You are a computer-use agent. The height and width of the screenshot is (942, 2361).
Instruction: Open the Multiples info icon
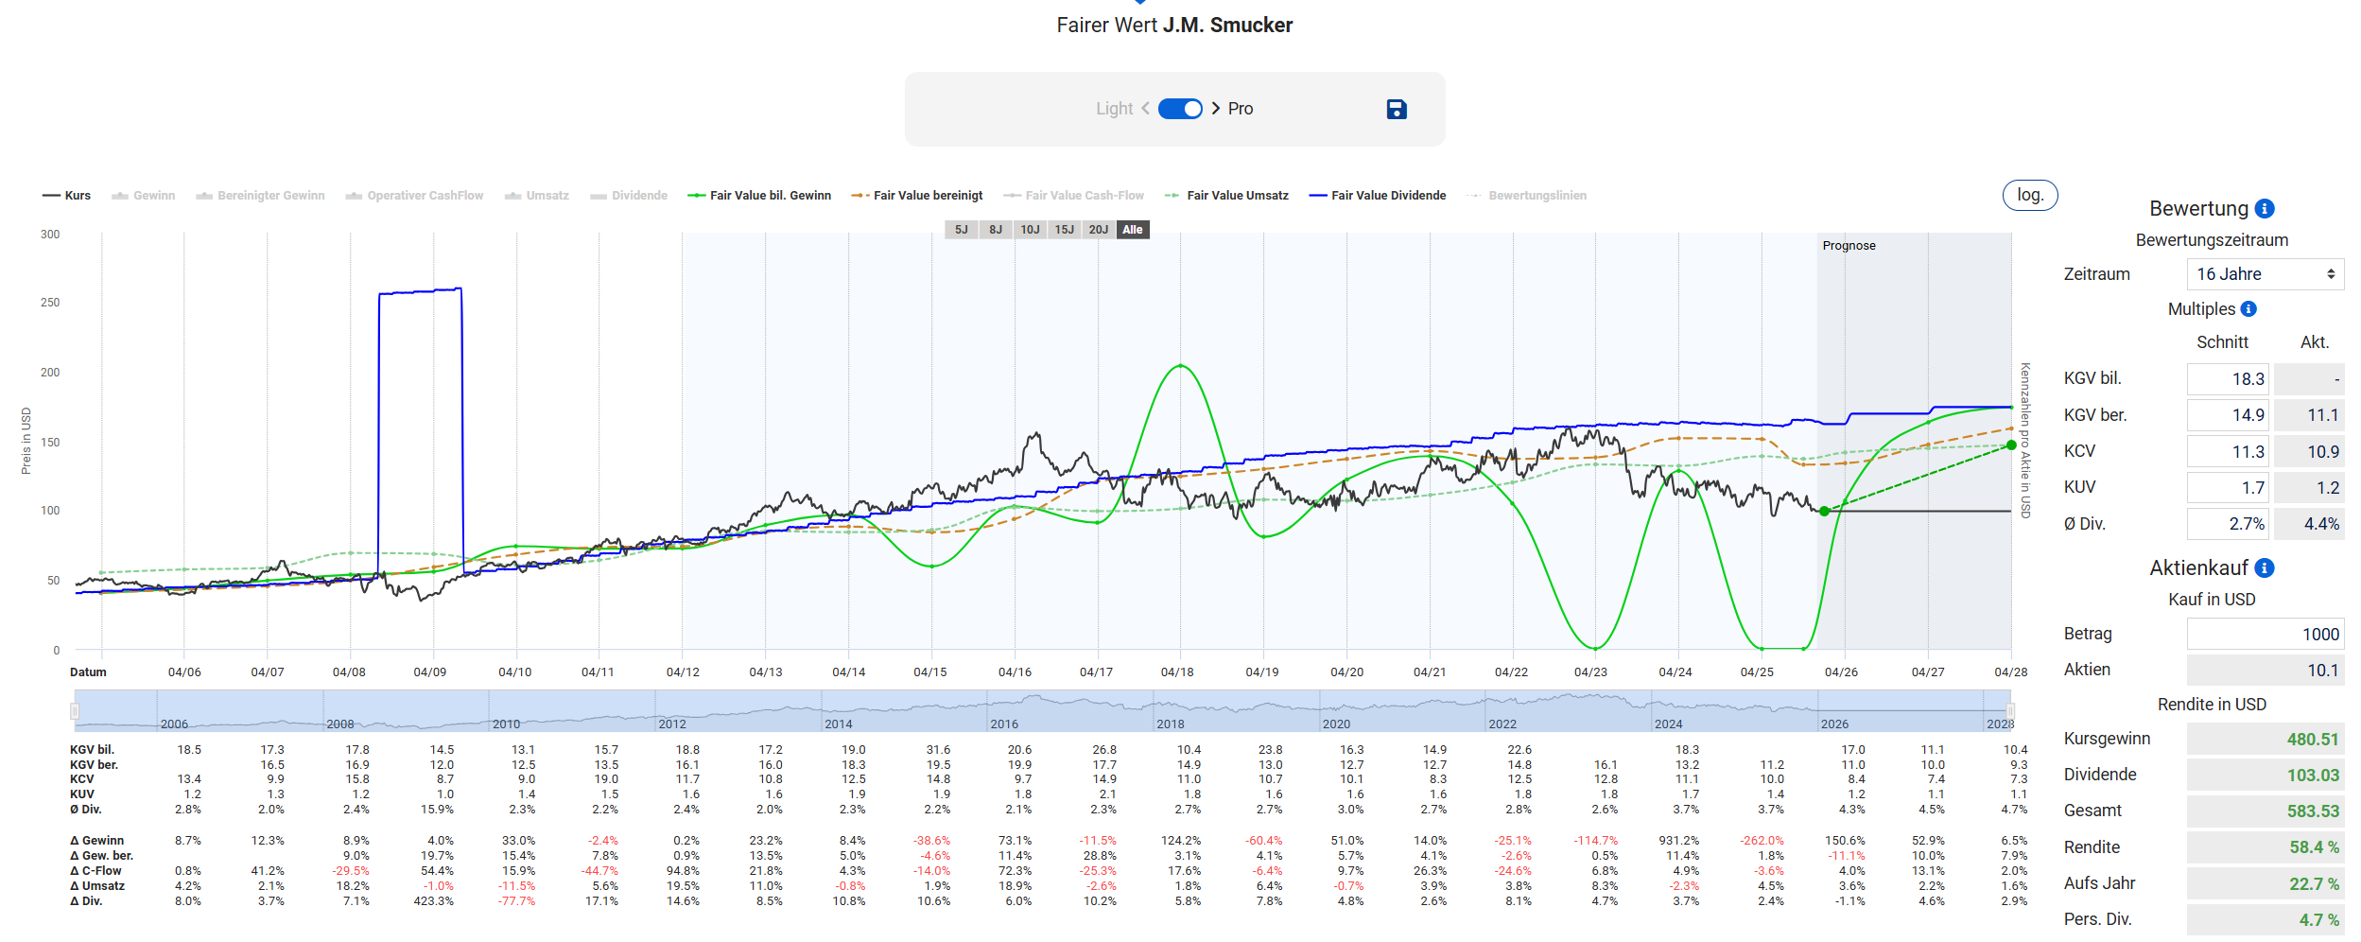point(2249,309)
